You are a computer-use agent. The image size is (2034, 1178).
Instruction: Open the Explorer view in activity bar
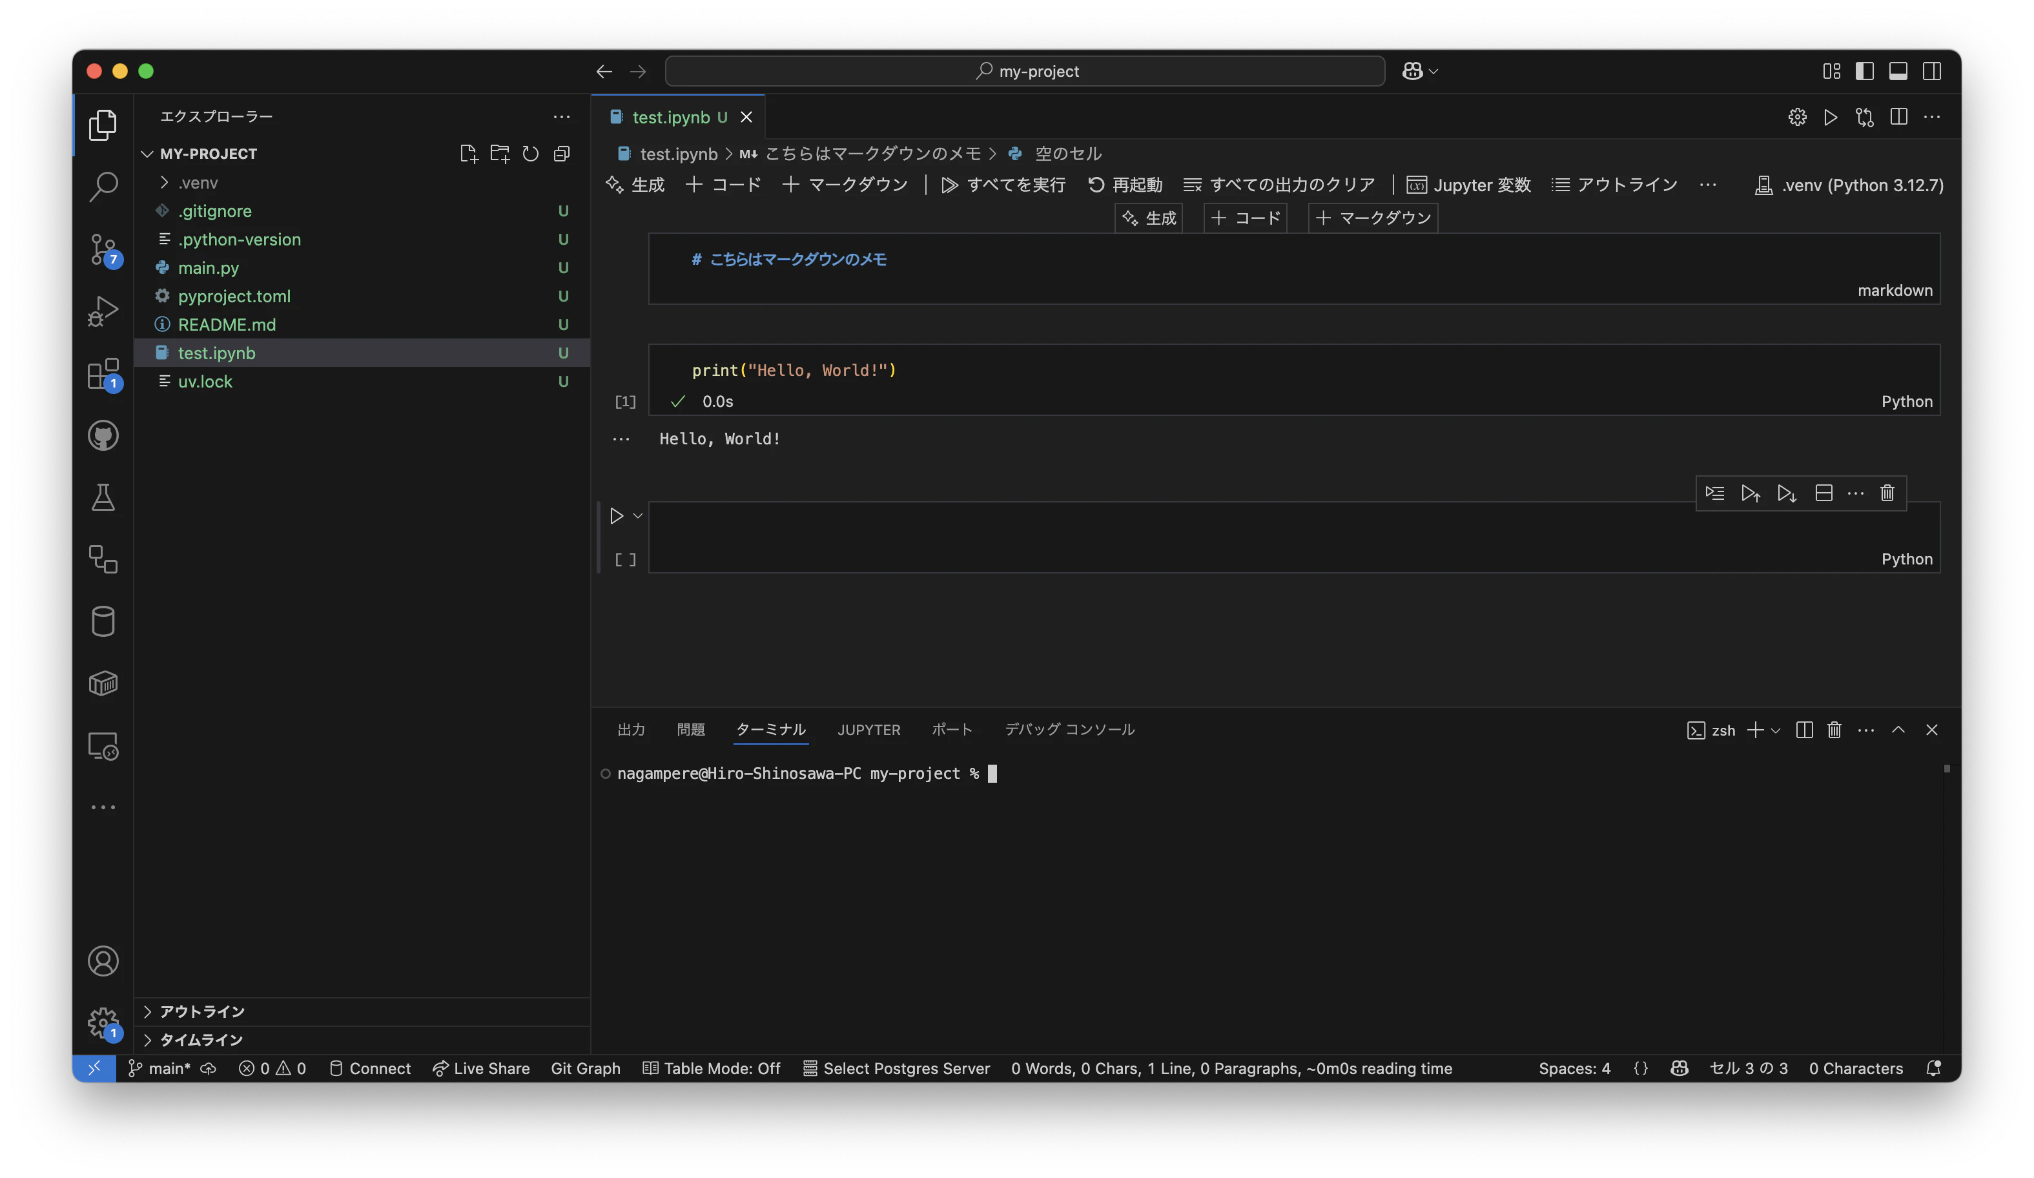103,125
